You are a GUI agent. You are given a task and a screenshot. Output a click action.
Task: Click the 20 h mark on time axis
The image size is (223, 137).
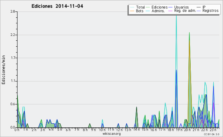click(187, 130)
